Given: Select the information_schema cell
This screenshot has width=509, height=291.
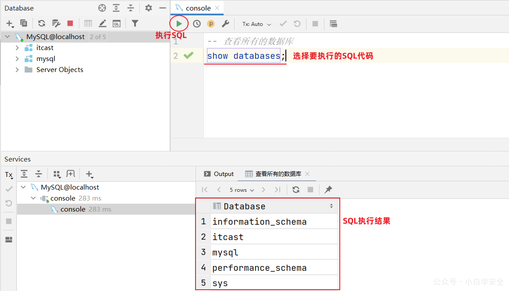Looking at the screenshot, I should [274, 221].
